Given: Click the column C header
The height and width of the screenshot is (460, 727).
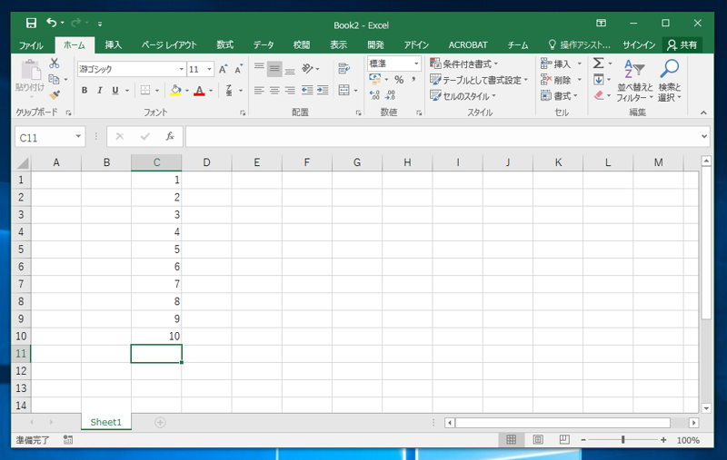Looking at the screenshot, I should coord(156,162).
